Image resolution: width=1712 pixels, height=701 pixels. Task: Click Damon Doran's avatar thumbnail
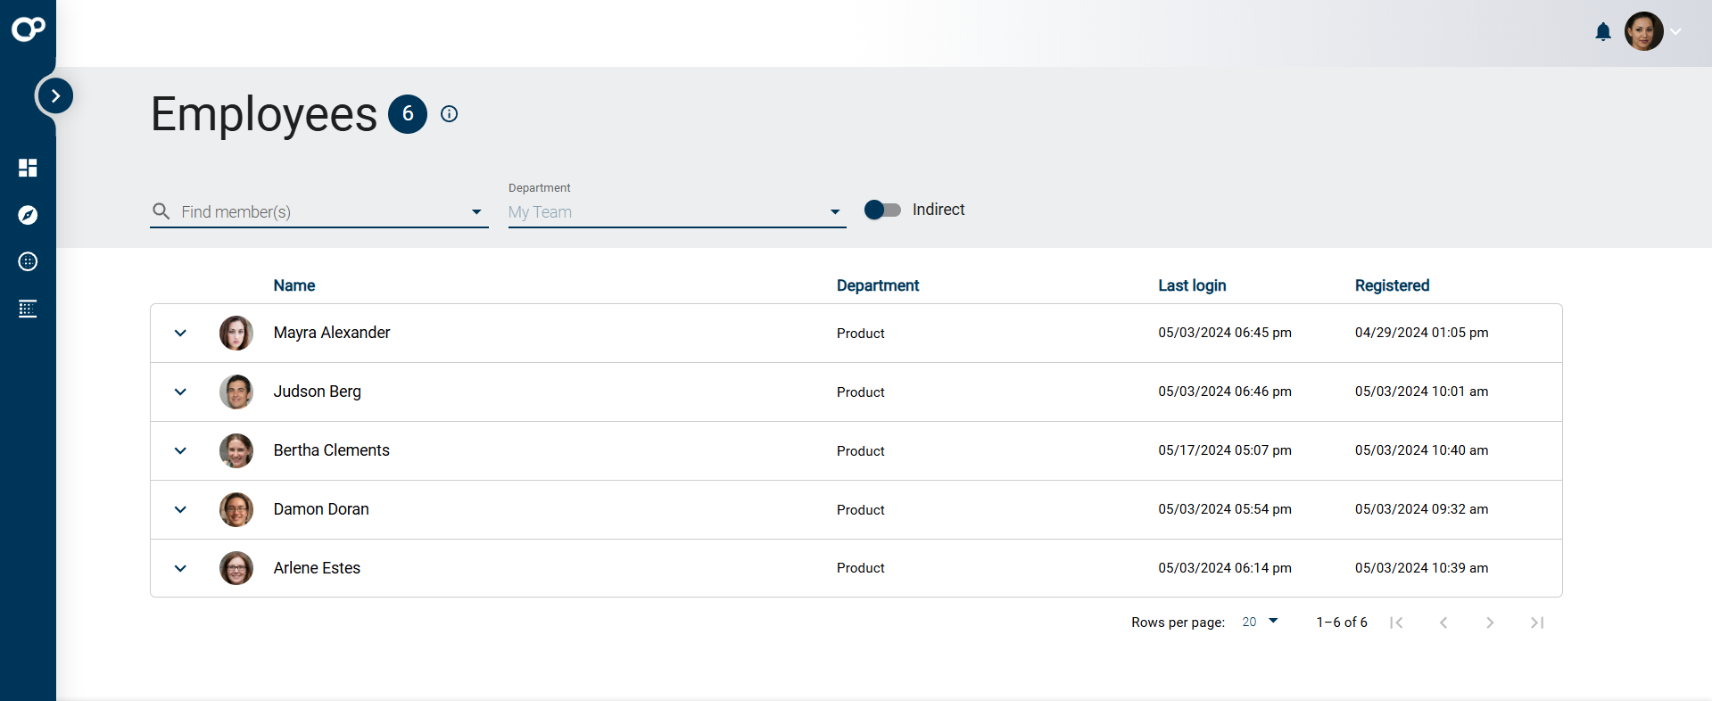[236, 509]
